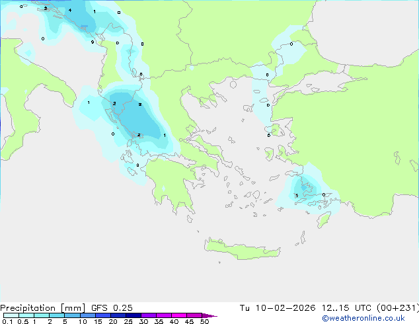The width and height of the screenshot is (419, 324).
Task: Click the over-50 mm arrow tip of legend
Action: (209, 315)
